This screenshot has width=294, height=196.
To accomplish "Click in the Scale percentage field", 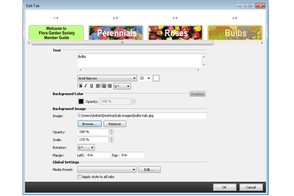I will 92,140.
